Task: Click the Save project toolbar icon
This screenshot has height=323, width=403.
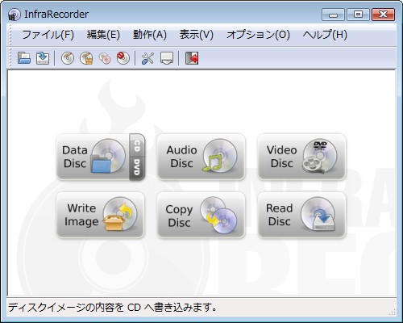Action: 43,58
